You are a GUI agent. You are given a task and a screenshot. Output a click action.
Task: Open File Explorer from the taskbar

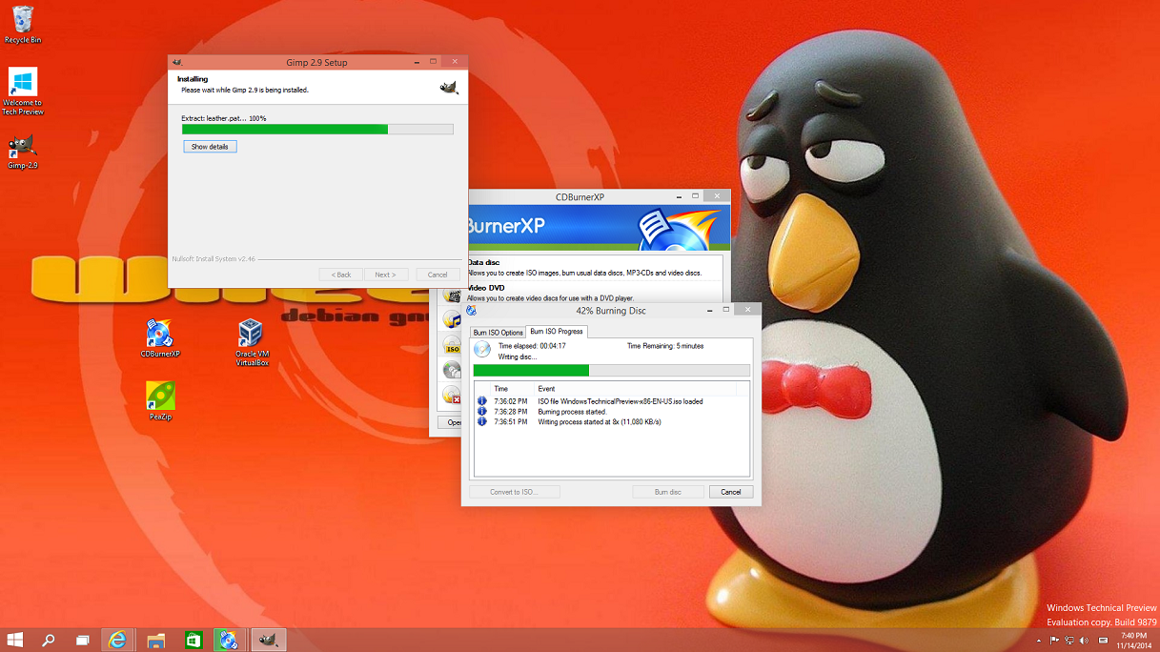pyautogui.click(x=155, y=640)
